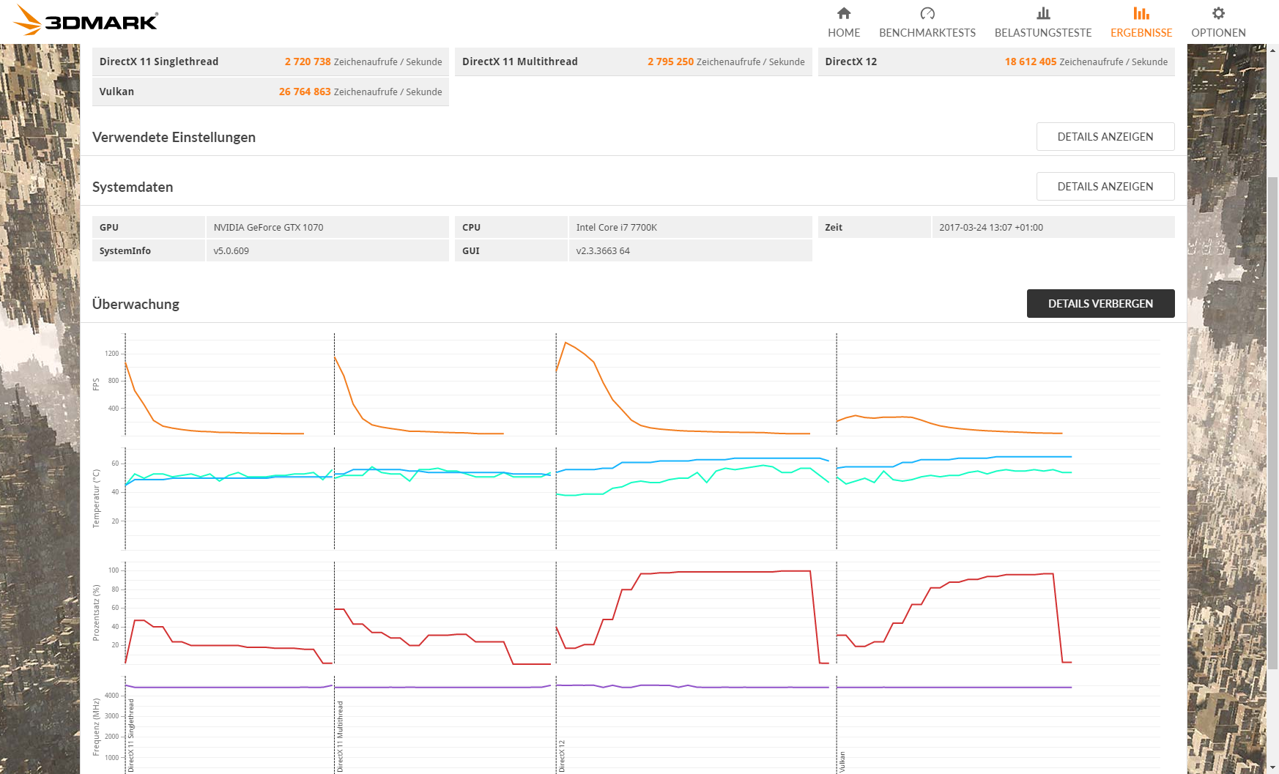Click the DirectX 11 Singlethread result row
The height and width of the screenshot is (774, 1279).
point(270,62)
